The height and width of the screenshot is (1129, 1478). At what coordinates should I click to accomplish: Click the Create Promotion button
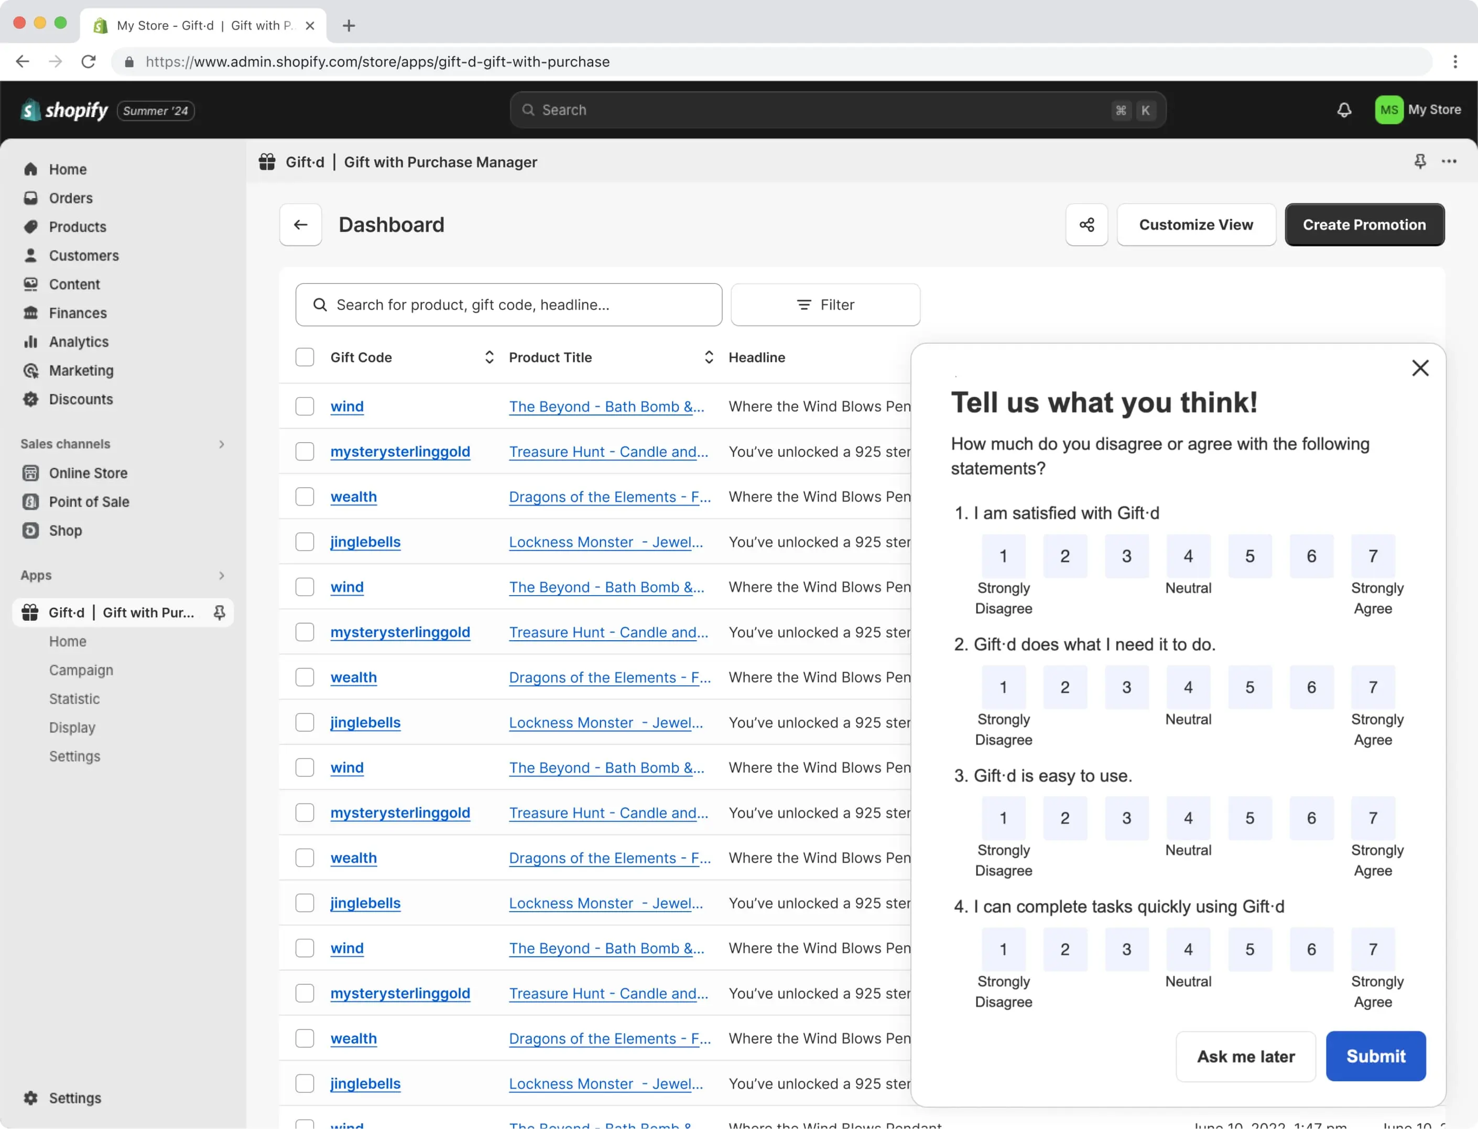(x=1364, y=224)
